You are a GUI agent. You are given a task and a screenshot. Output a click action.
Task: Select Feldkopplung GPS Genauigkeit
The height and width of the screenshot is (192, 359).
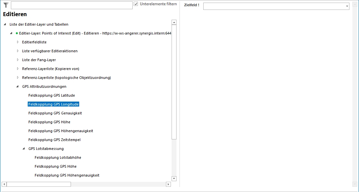55,113
